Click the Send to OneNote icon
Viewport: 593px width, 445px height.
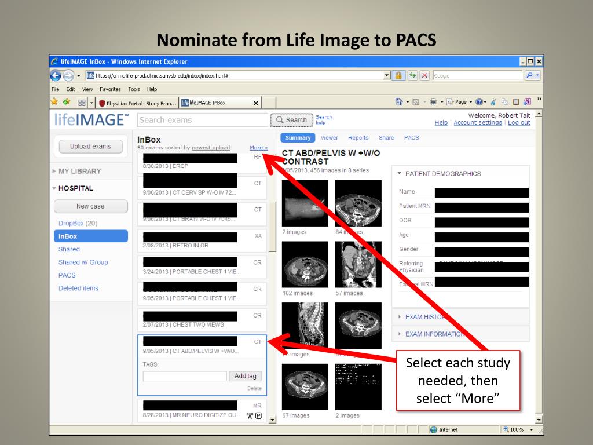527,101
